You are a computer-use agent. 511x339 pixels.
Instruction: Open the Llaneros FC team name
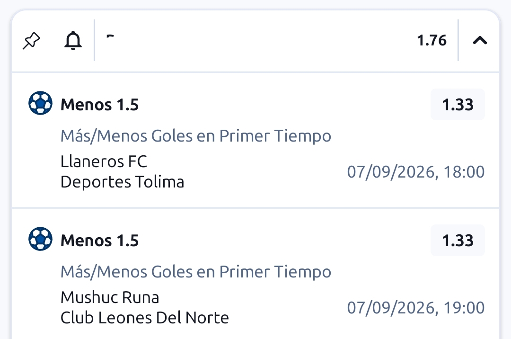pos(104,161)
